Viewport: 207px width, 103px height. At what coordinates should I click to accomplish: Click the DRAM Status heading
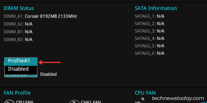[x=19, y=8]
